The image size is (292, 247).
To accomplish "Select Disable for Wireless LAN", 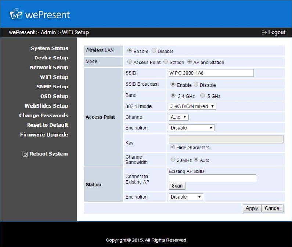I will click(154, 51).
